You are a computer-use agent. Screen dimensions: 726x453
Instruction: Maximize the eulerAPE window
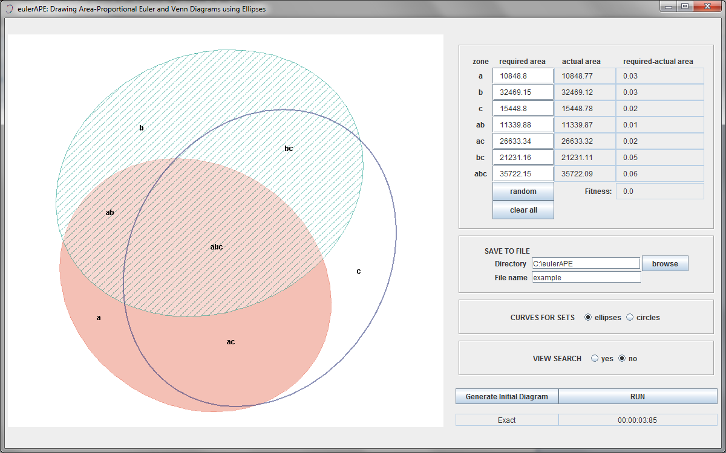[685, 6]
